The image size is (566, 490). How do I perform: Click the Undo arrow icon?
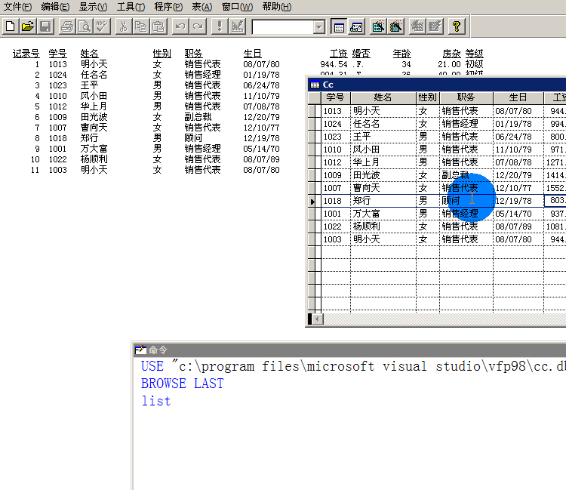pyautogui.click(x=180, y=26)
